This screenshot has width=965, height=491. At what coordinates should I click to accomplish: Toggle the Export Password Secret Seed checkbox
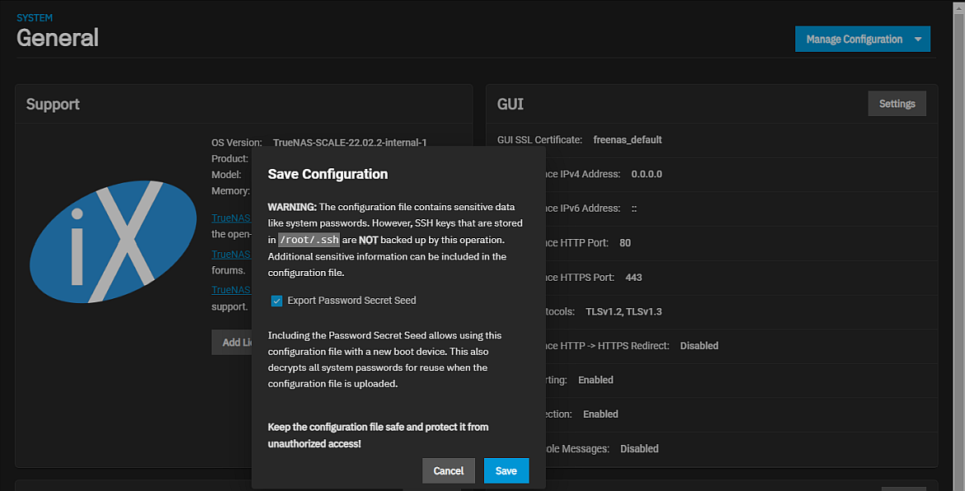(277, 301)
